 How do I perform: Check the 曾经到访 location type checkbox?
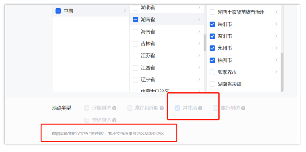tap(87, 121)
